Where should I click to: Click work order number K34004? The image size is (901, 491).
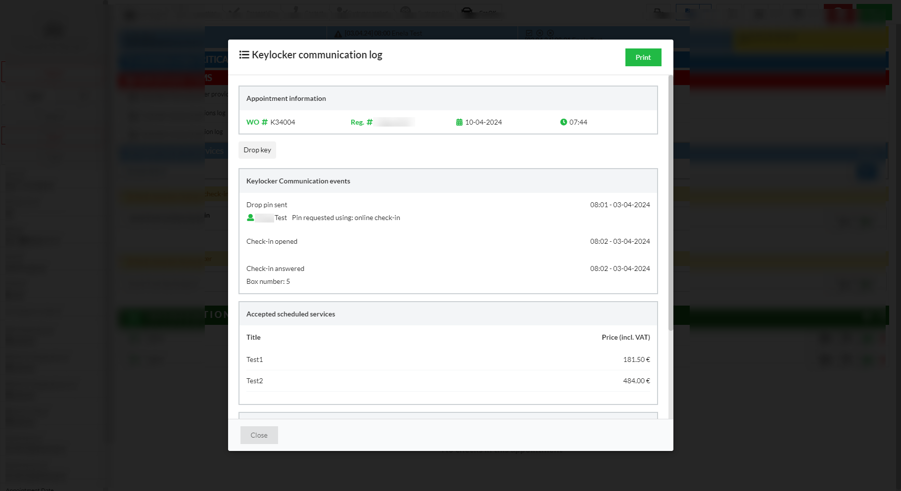[x=283, y=122]
